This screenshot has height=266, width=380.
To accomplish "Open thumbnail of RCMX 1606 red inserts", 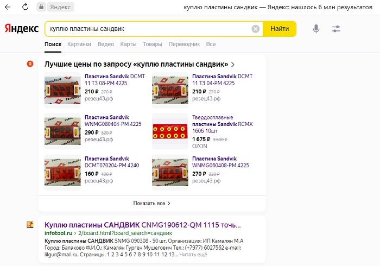I will pos(170,131).
